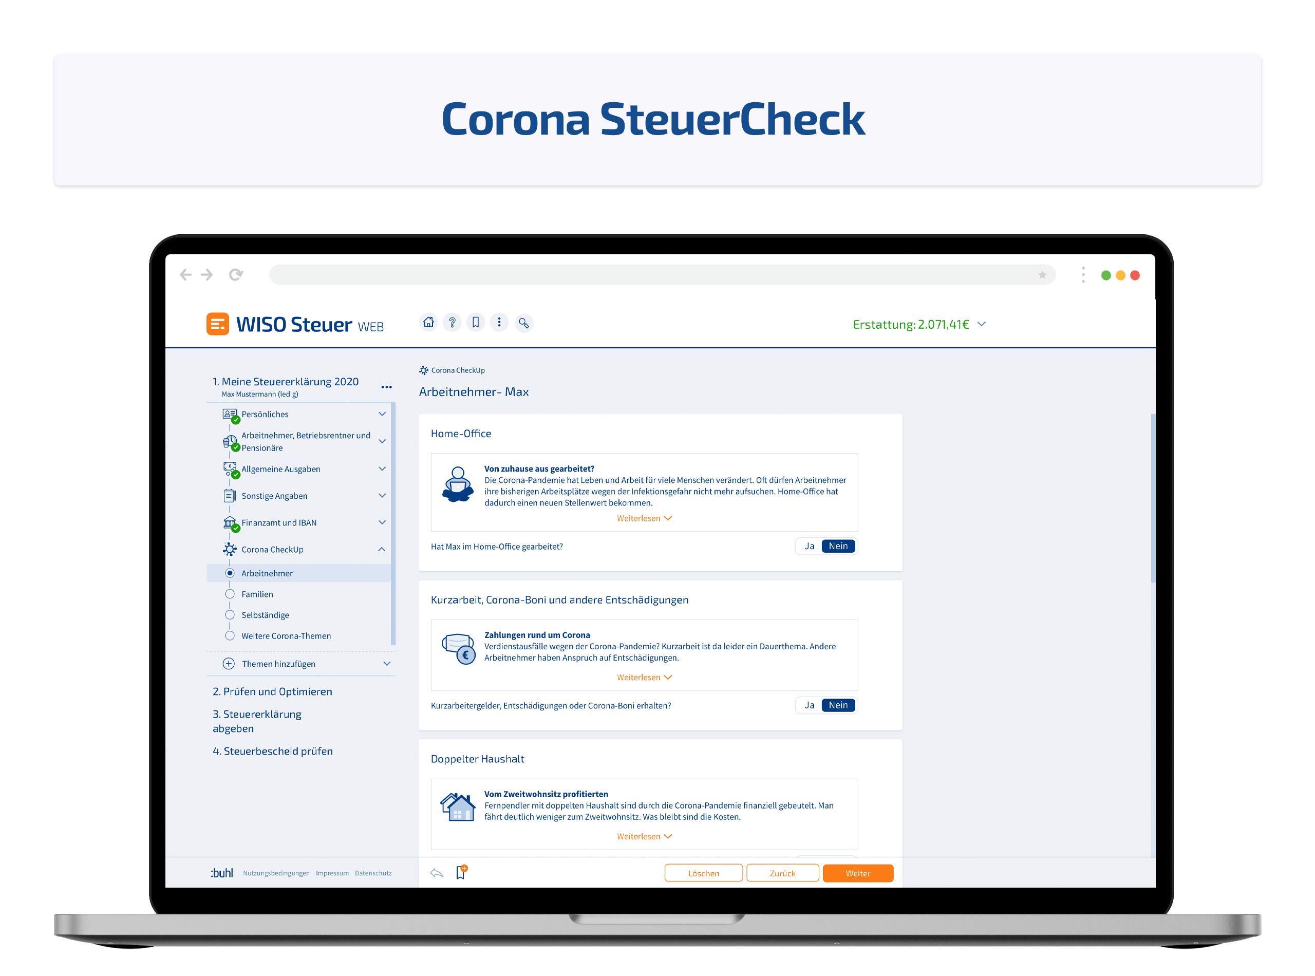
Task: Click the reply arrow icon in bottom bar
Action: pyautogui.click(x=437, y=873)
